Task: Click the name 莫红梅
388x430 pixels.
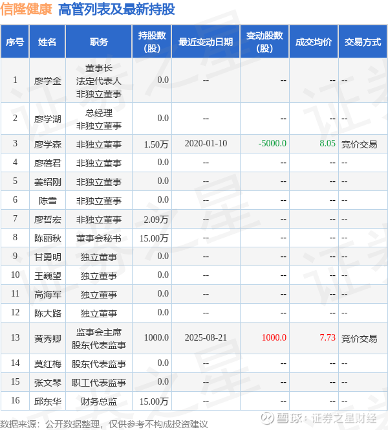Action: point(47,364)
